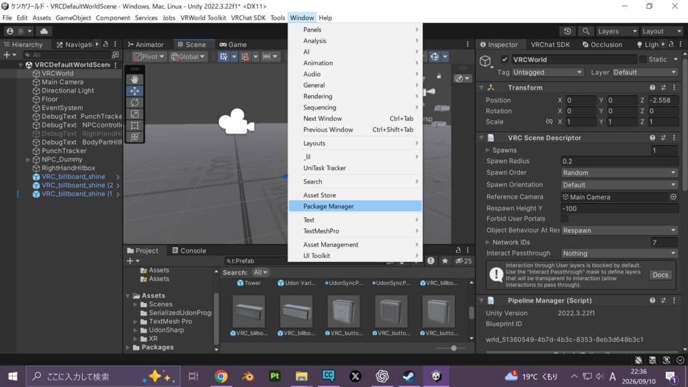Open the Asset Store menu entry
Screen dimensions: 688x387
coord(355,196)
